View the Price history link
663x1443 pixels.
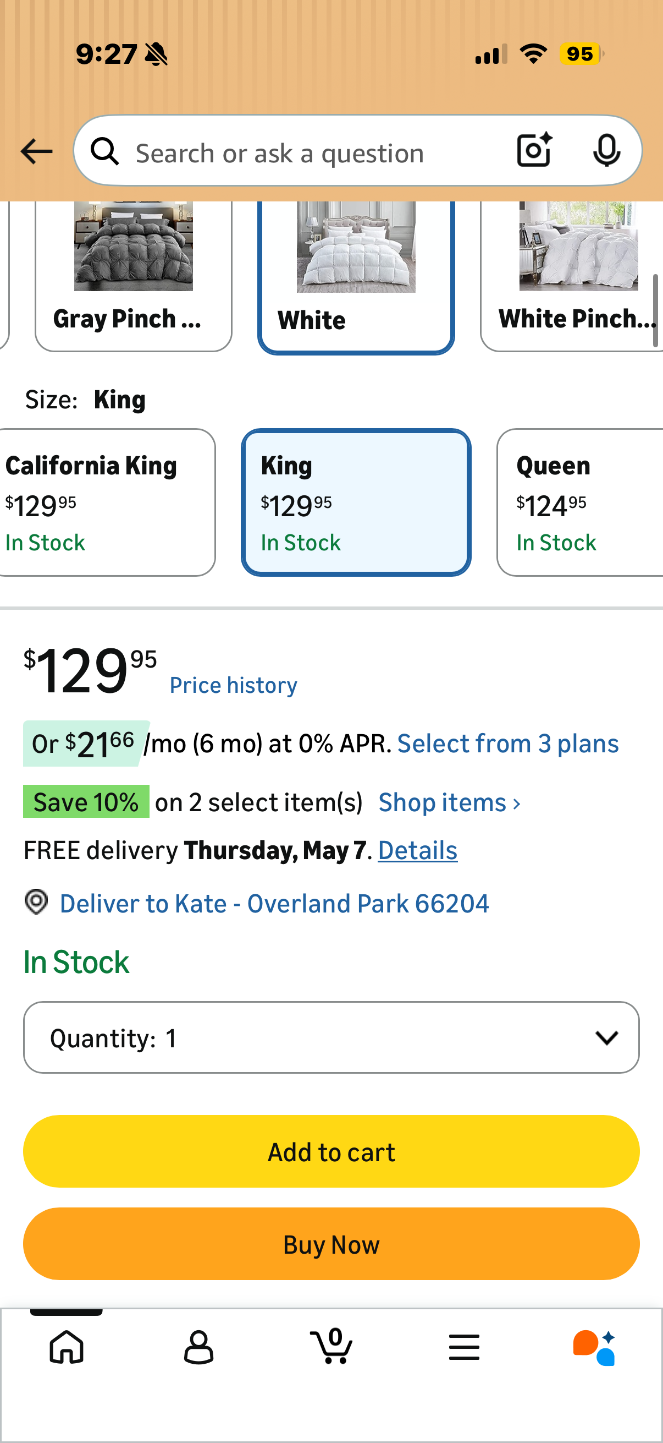point(233,684)
